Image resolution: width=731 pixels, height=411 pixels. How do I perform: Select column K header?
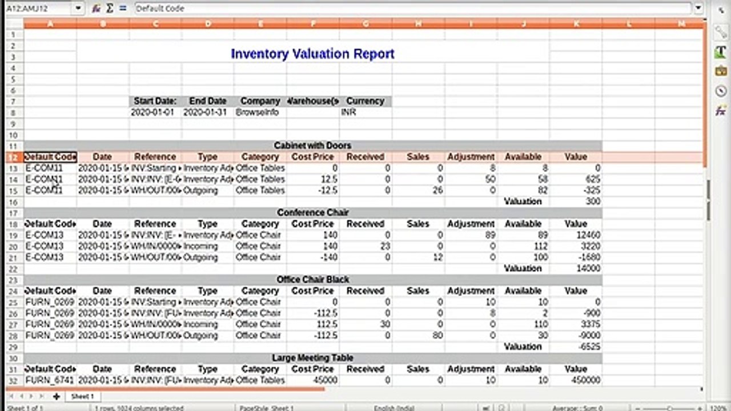[576, 23]
